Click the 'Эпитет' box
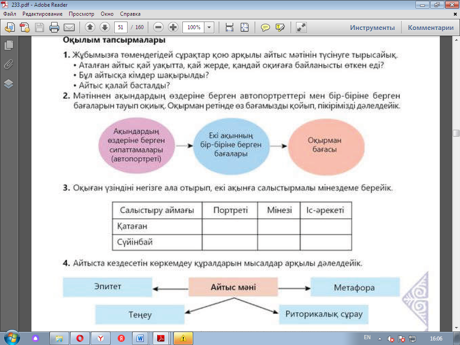 pos(108,287)
